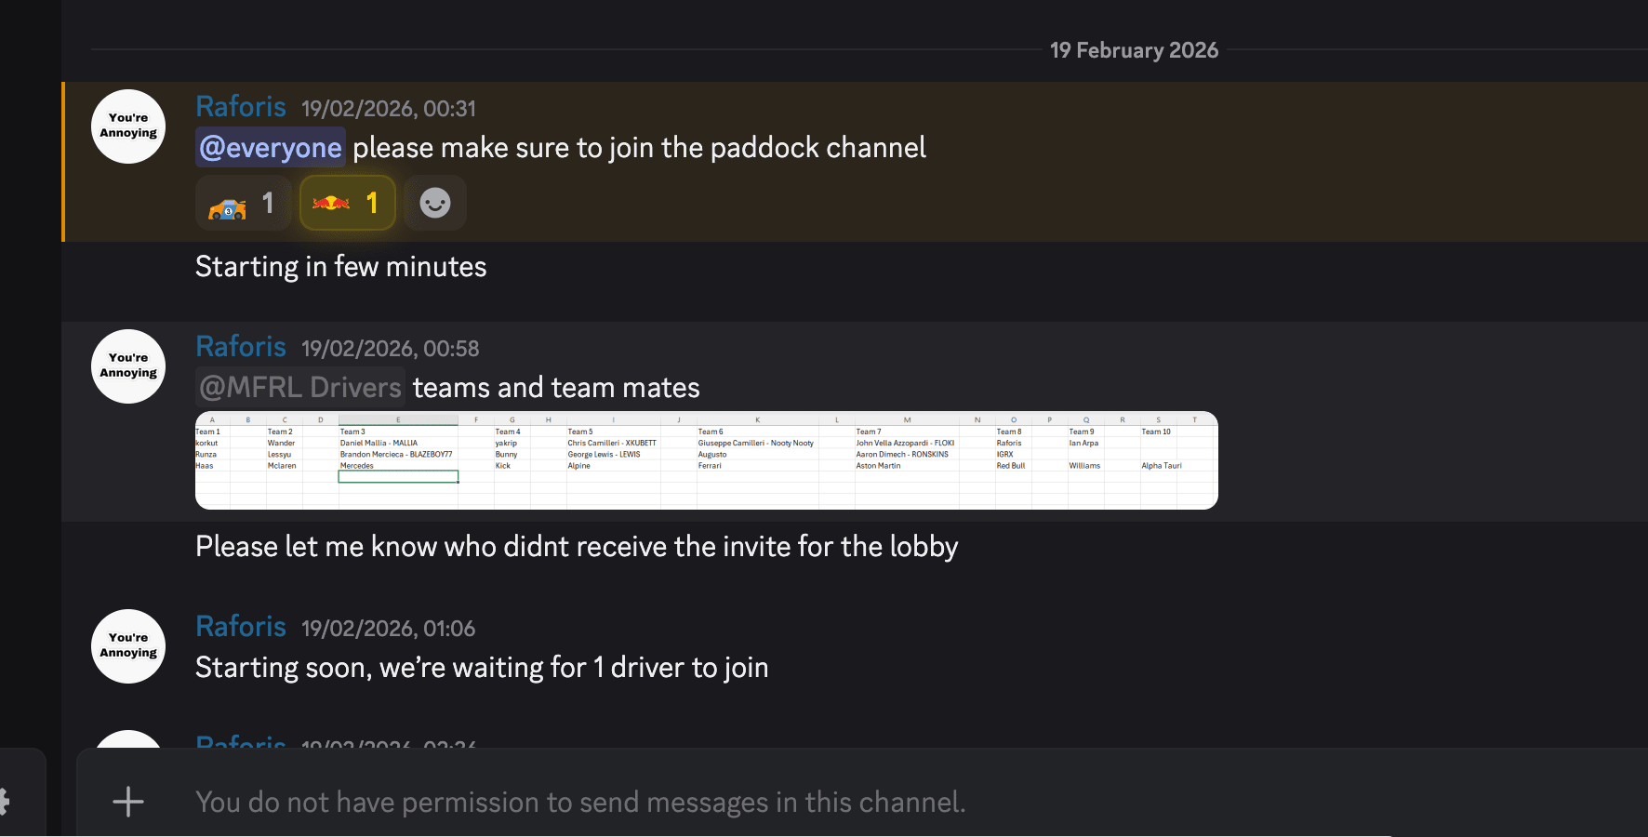The width and height of the screenshot is (1648, 837).
Task: Select the "Starting in few minutes" message
Action: [340, 267]
